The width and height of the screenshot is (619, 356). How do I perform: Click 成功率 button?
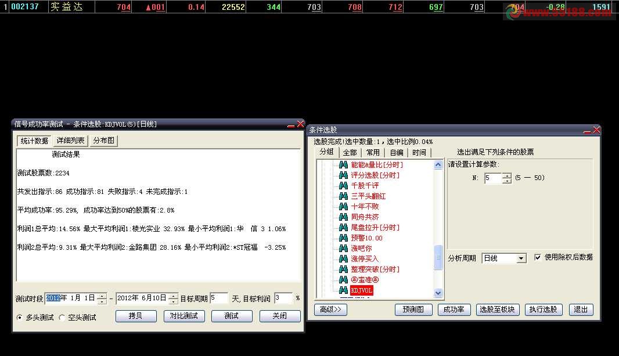454,310
